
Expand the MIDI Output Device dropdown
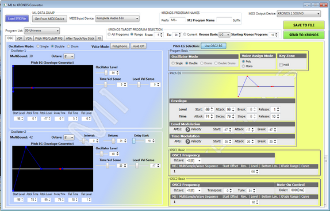(x=299, y=13)
